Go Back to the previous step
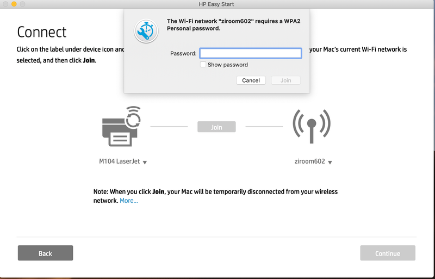This screenshot has width=435, height=279. coord(45,253)
